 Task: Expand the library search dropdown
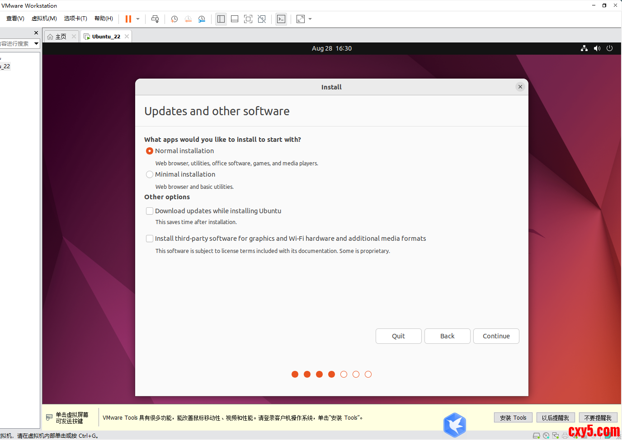pyautogui.click(x=36, y=43)
